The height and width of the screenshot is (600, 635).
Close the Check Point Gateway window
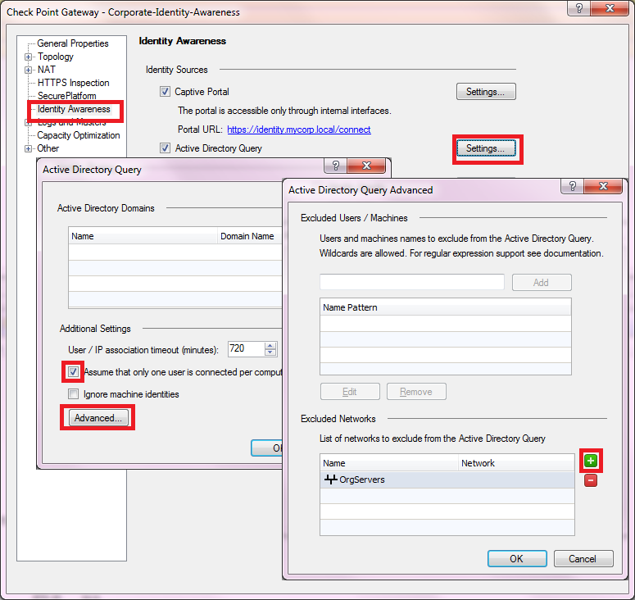pos(610,8)
